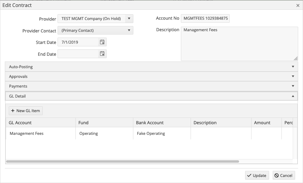Image resolution: width=303 pixels, height=183 pixels.
Task: Click the Amount column header
Action: click(x=266, y=122)
